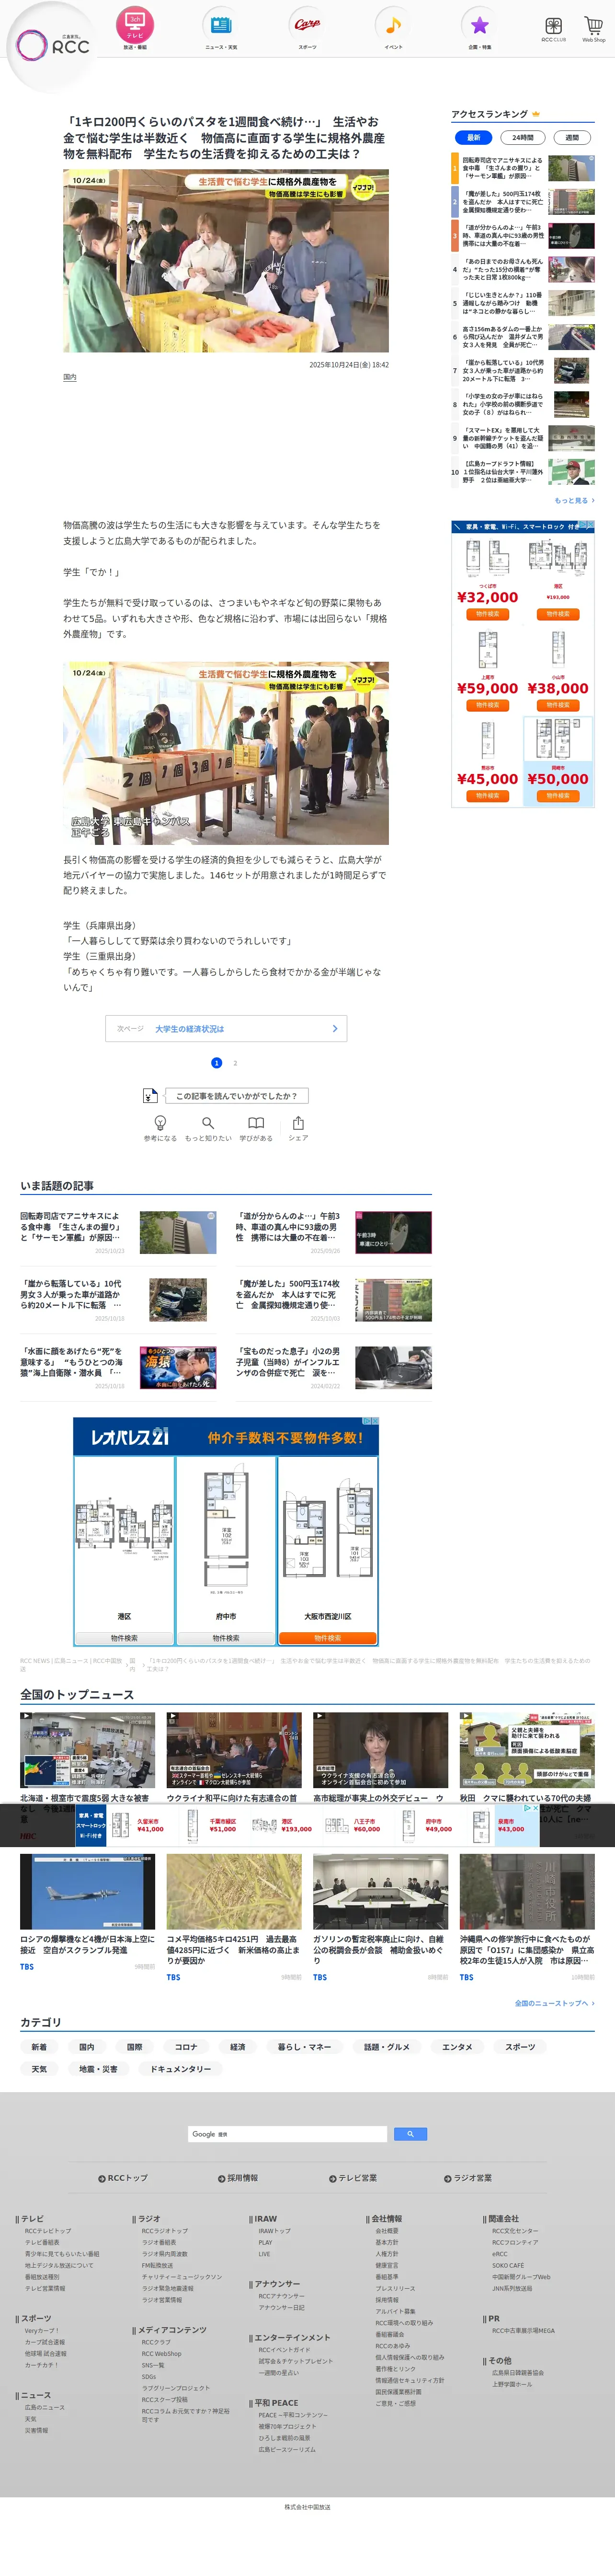Open プレスリリース footer link
The image size is (615, 2576).
(395, 2288)
